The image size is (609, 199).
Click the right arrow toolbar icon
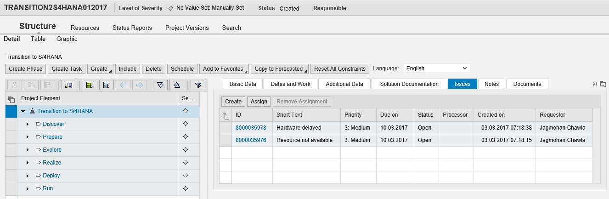(140, 85)
